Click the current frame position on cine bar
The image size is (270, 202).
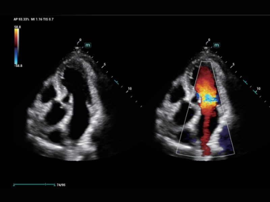point(45,184)
